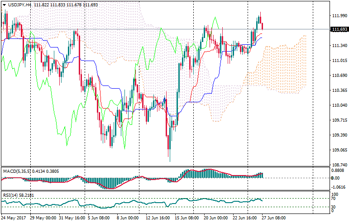Click the 108.740 price axis label

[x=339, y=165]
